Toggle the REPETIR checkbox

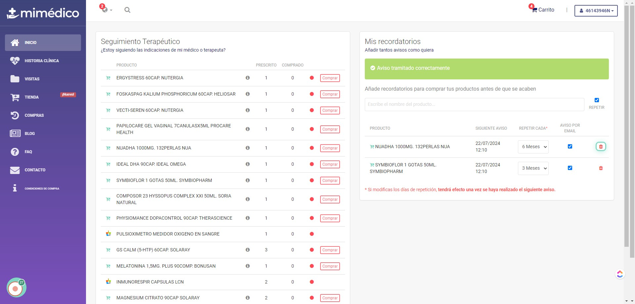click(597, 100)
